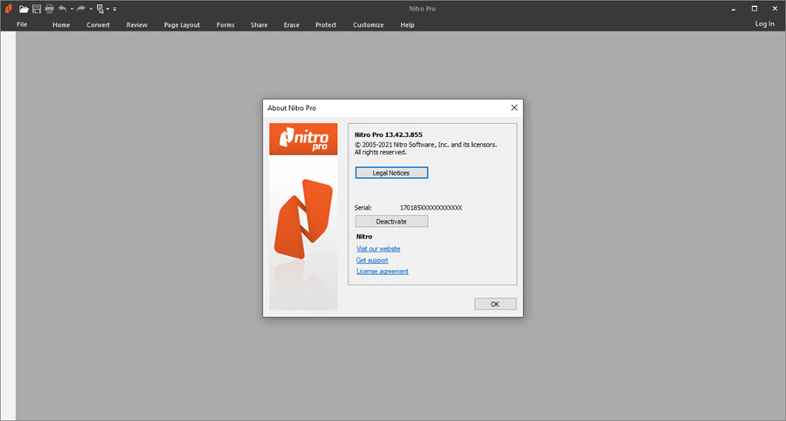Close the About Nitro Pro dialog
This screenshot has height=421, width=786.
pyautogui.click(x=514, y=107)
